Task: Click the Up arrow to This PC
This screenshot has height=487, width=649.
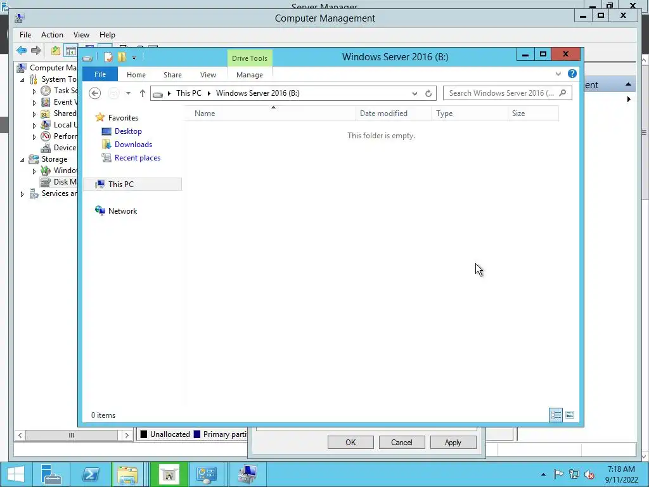Action: pos(143,93)
